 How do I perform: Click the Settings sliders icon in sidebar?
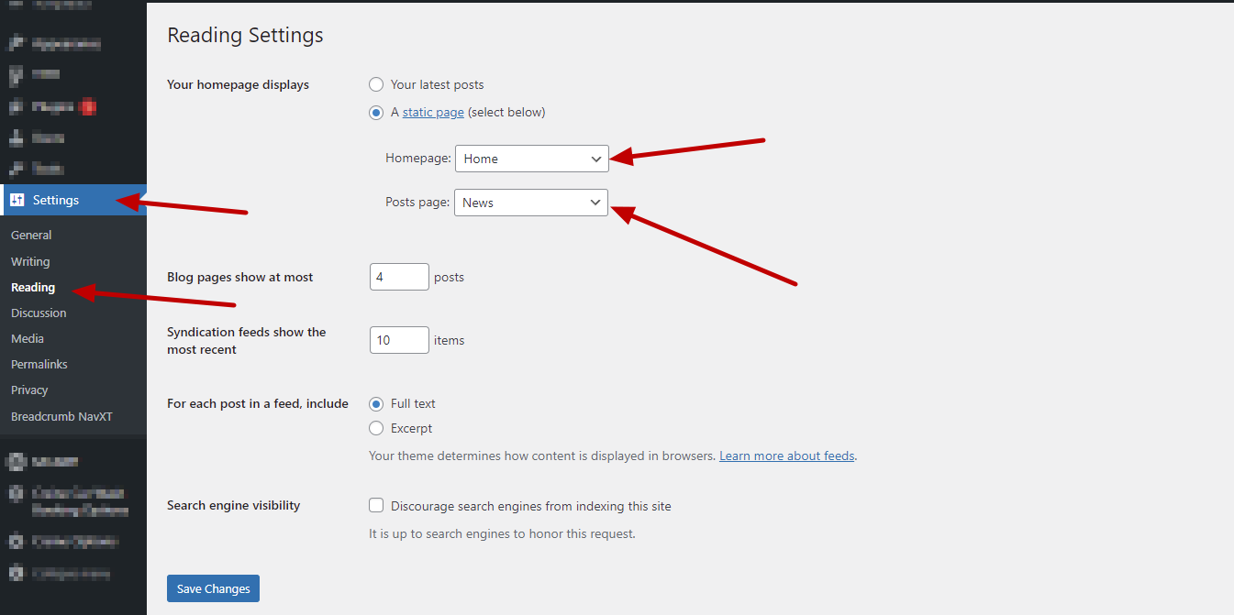coord(17,200)
